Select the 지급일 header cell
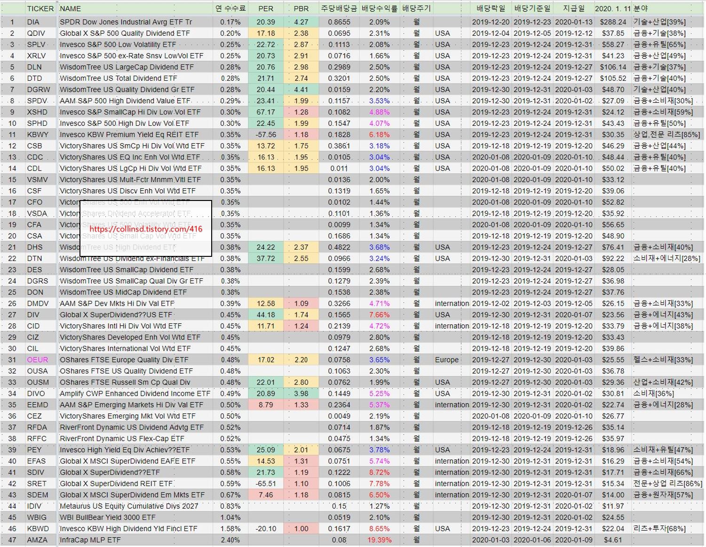706x547 pixels. coord(574,8)
